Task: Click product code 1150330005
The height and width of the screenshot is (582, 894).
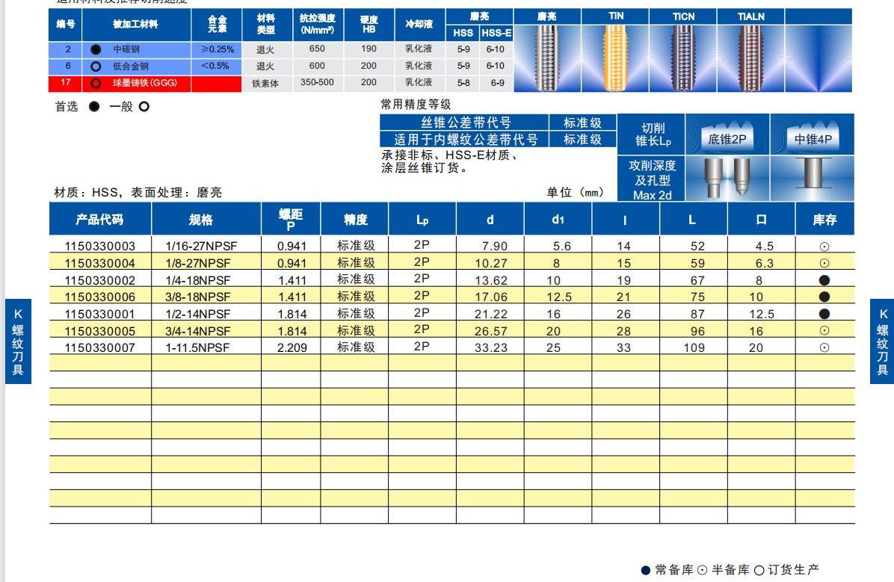Action: (x=100, y=331)
